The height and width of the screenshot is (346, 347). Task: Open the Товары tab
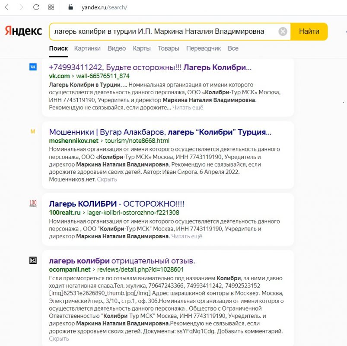(169, 48)
